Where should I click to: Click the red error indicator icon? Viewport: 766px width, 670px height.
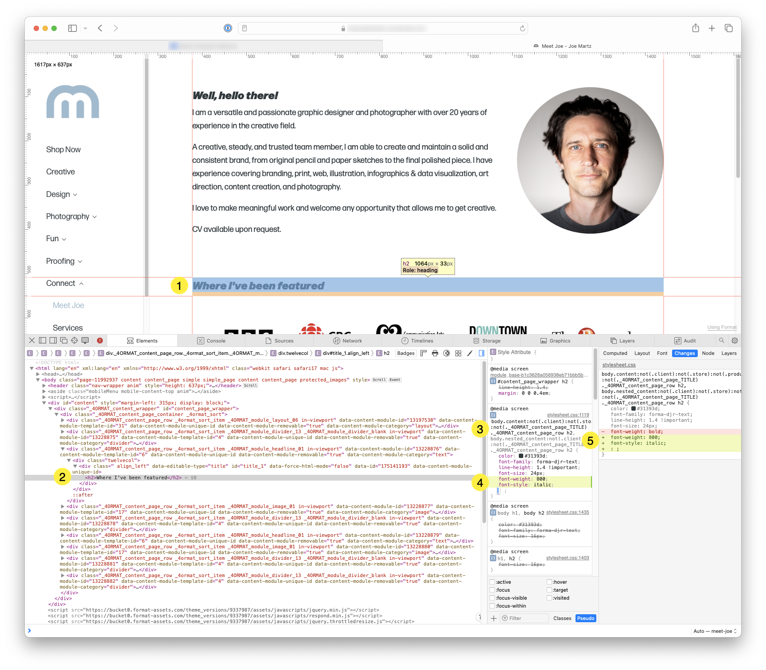[100, 340]
